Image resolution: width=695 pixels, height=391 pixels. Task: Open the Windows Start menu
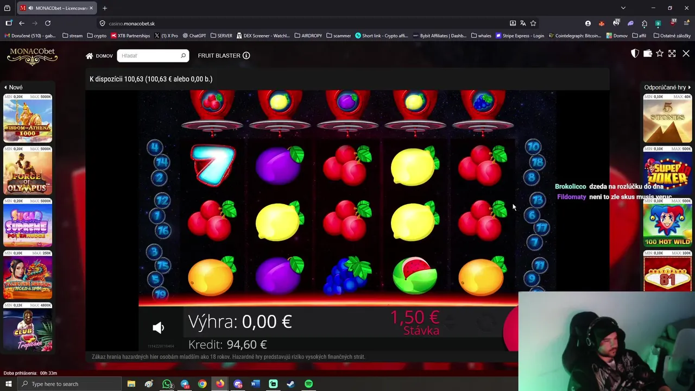8,384
